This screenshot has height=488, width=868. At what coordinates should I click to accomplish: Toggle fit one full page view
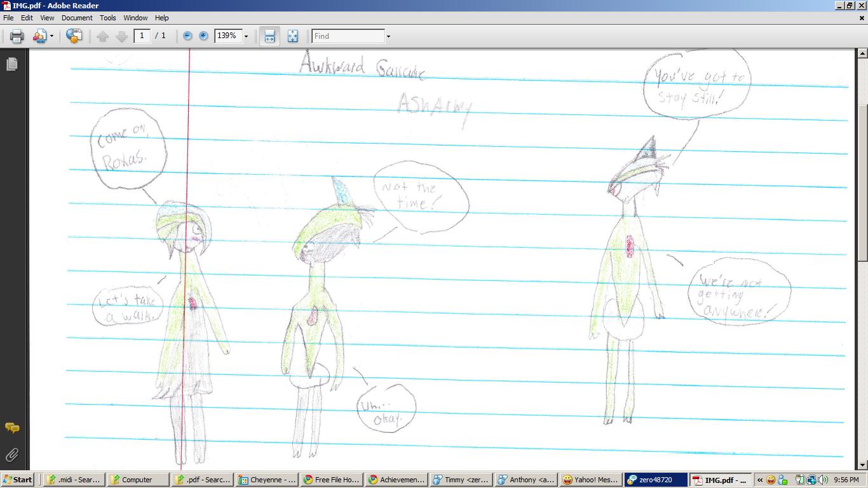(292, 36)
